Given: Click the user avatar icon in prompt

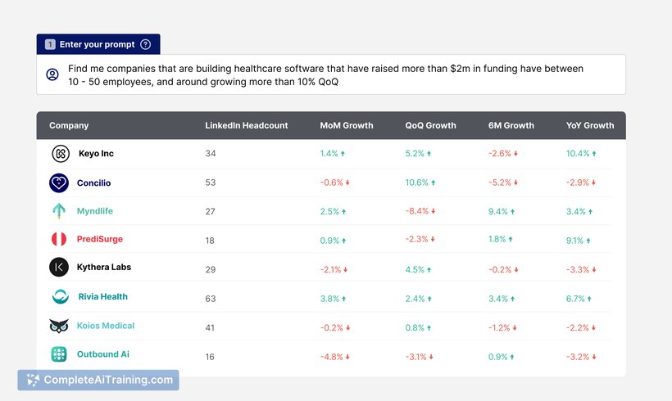Looking at the screenshot, I should coord(52,74).
